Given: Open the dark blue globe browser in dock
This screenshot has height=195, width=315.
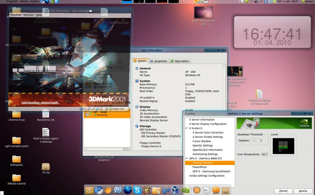Looking at the screenshot, I should (x=127, y=190).
